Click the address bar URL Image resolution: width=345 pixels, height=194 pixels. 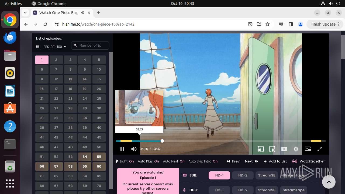pyautogui.click(x=98, y=24)
